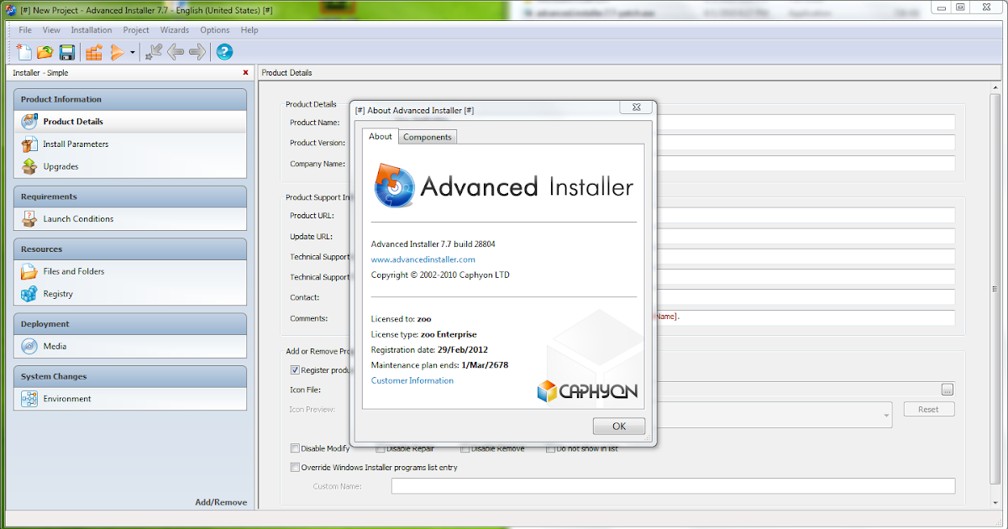The image size is (1008, 529).
Task: Open the Help menu
Action: 249,30
